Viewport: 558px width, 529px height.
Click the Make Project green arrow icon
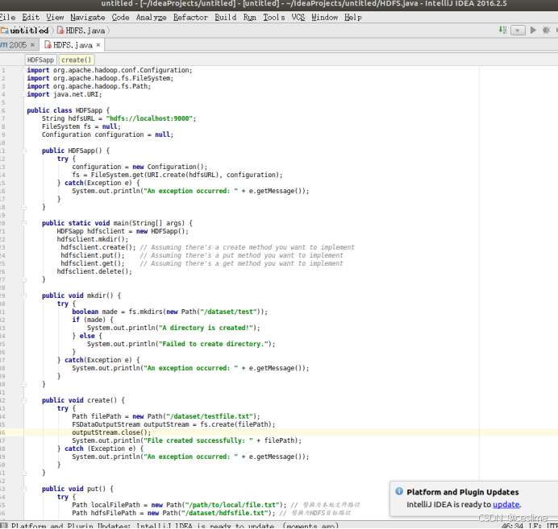coord(502,31)
